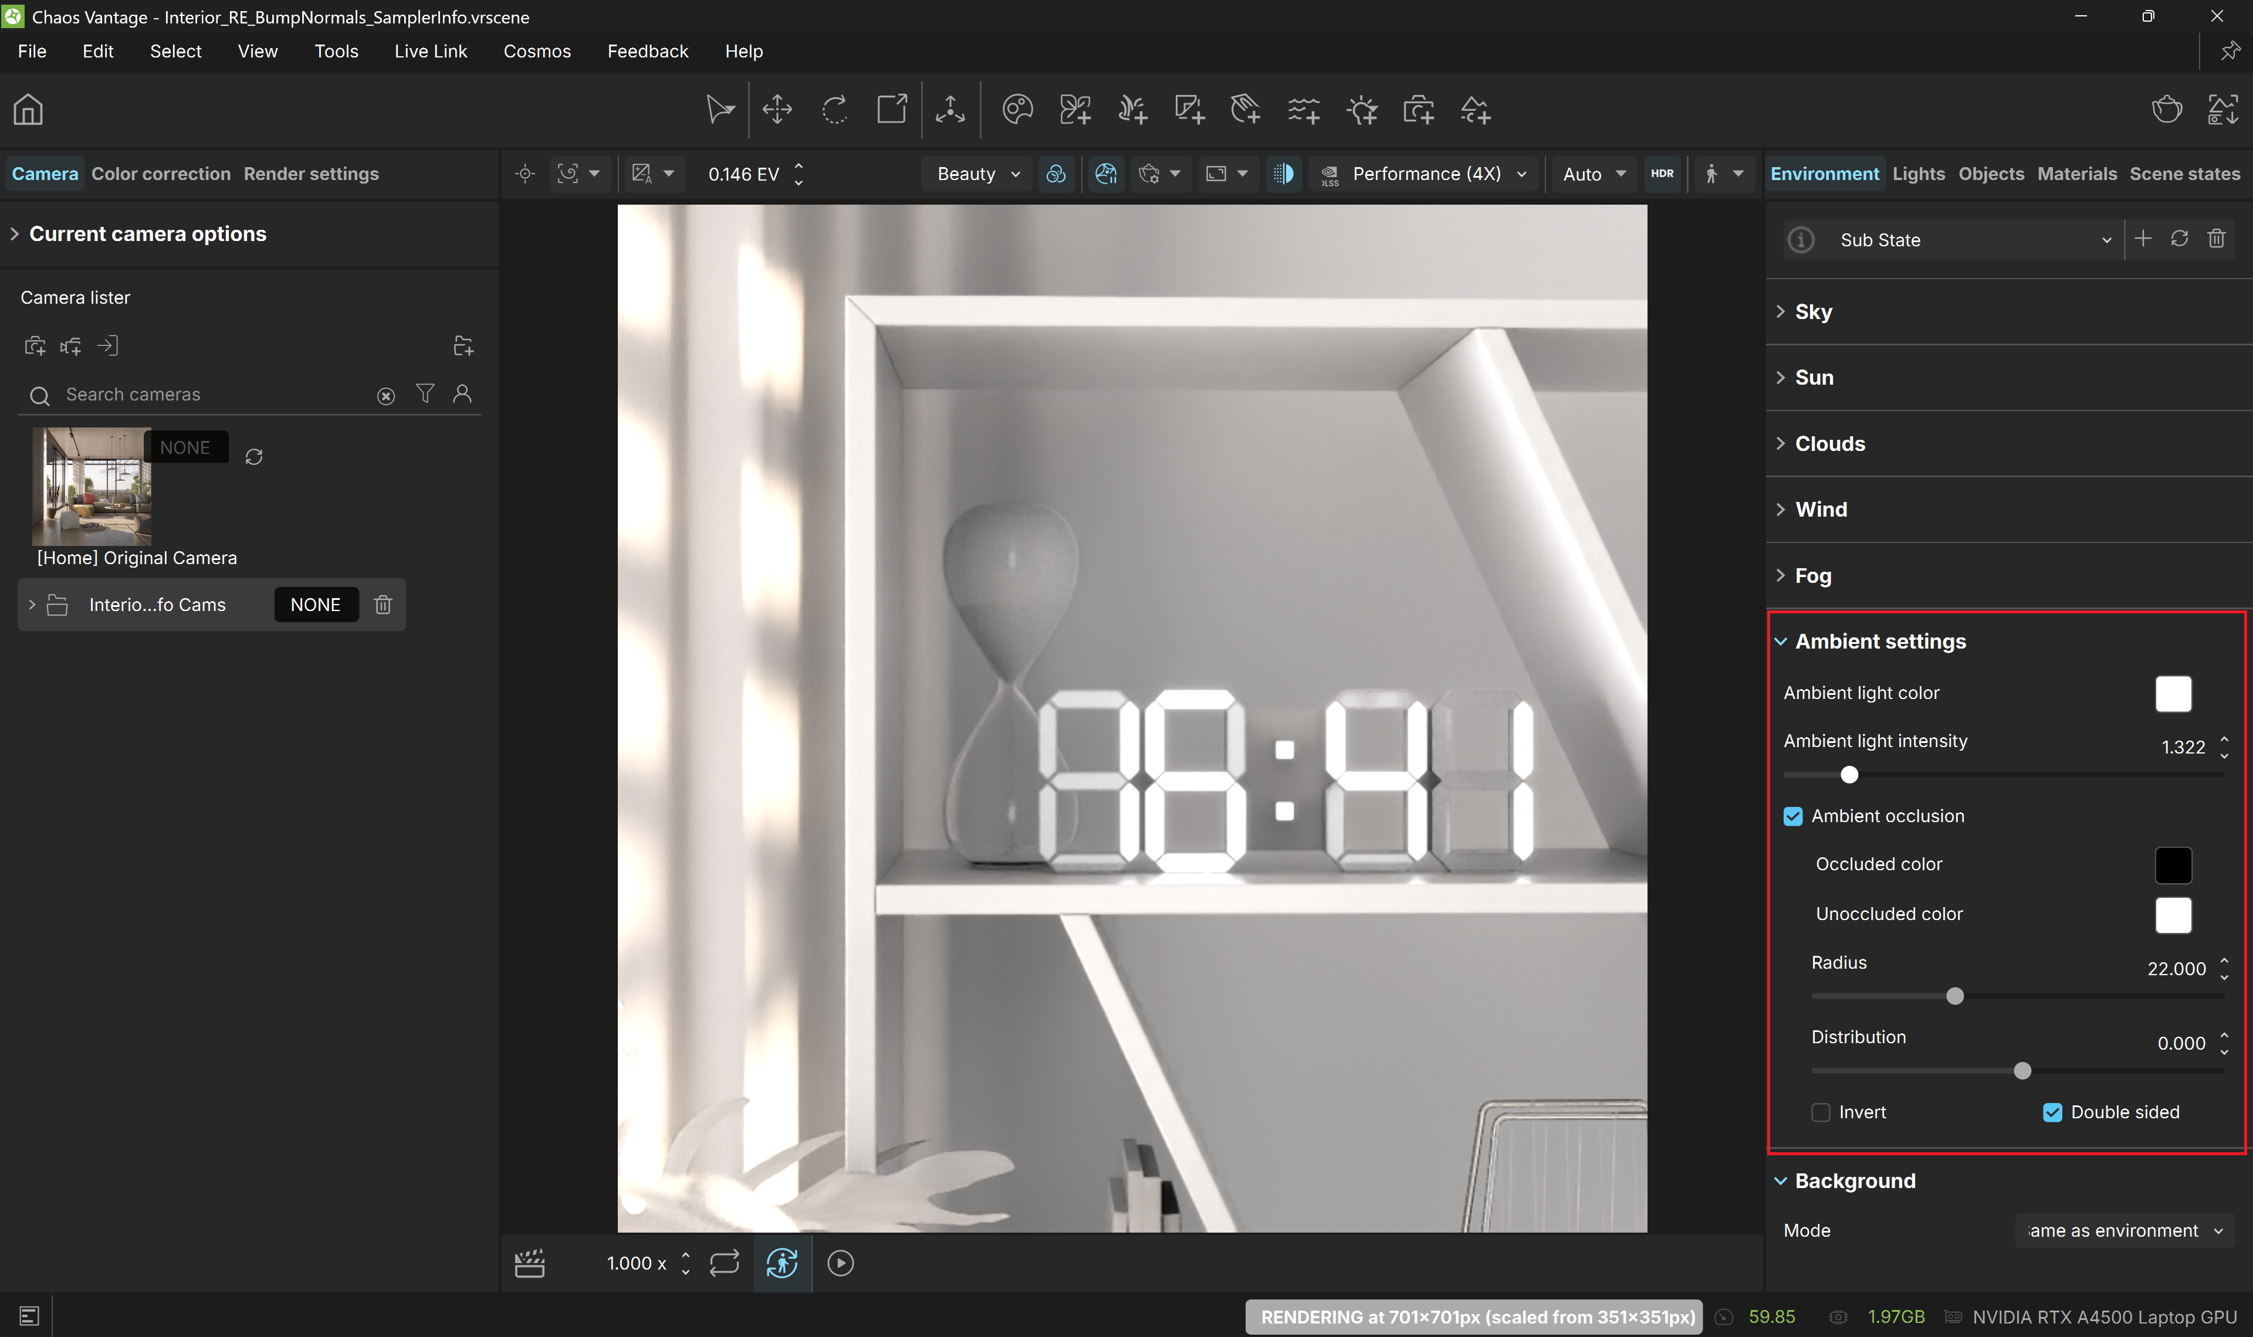The image size is (2253, 1337).
Task: Click the Home icon in toolbar
Action: click(28, 110)
